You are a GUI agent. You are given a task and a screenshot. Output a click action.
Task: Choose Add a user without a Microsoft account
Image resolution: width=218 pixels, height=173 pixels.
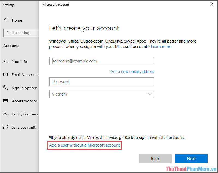84,145
